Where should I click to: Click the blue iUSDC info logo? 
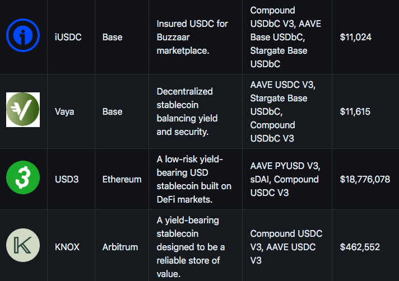(24, 37)
